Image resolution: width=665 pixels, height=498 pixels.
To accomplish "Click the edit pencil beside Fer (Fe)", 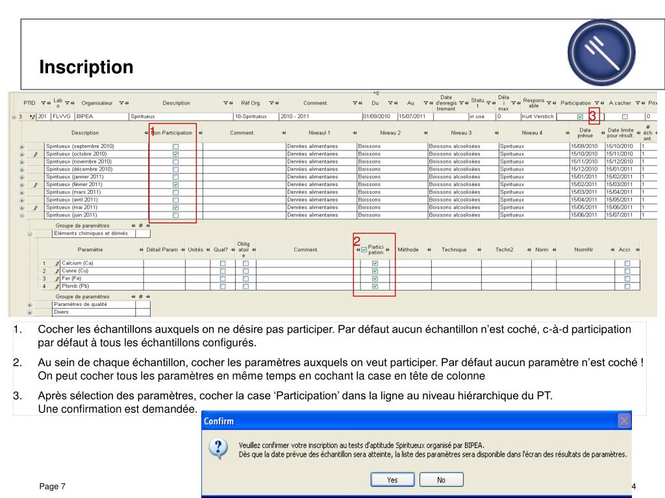I will click(x=57, y=279).
